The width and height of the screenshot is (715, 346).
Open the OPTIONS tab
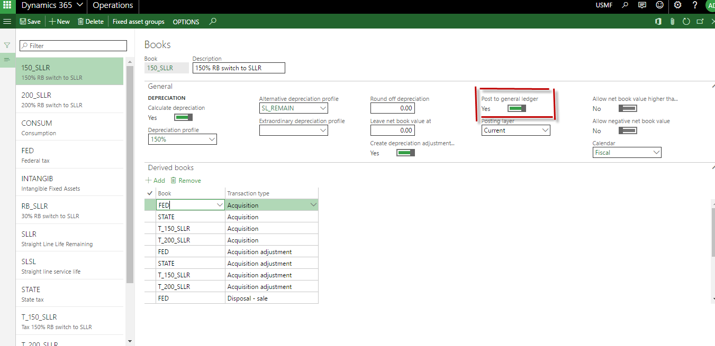186,22
